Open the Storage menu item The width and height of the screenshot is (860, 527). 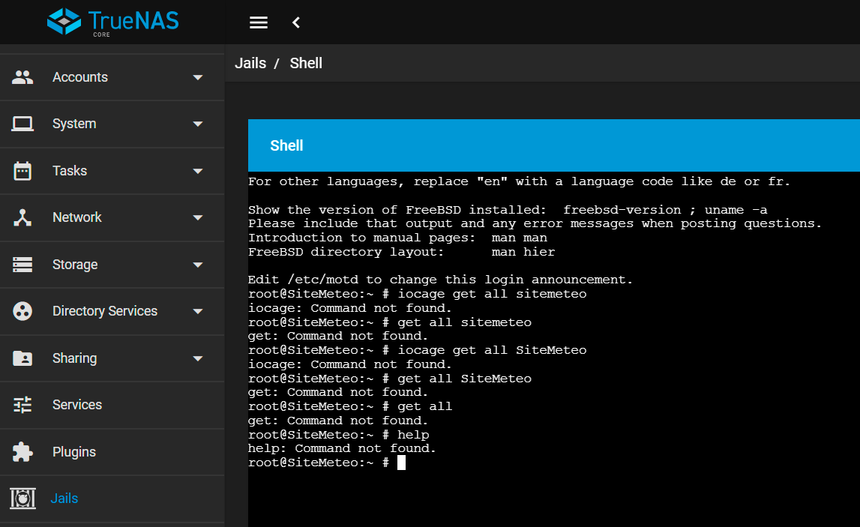pos(112,265)
